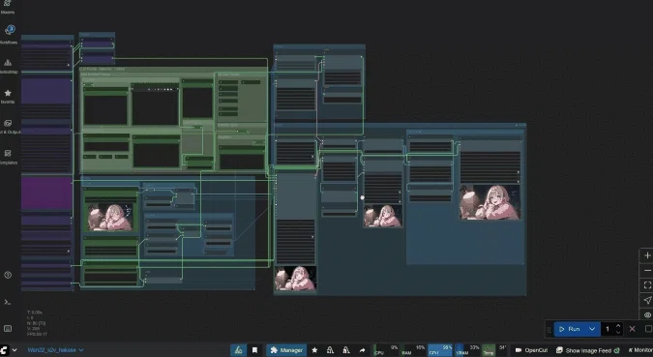653x357 pixels.
Task: Zoom out the canvas with minus
Action: pyautogui.click(x=647, y=271)
